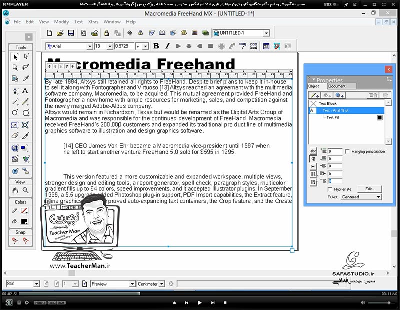Open the Window menu
This screenshot has width=400, height=310.
[x=112, y=22]
